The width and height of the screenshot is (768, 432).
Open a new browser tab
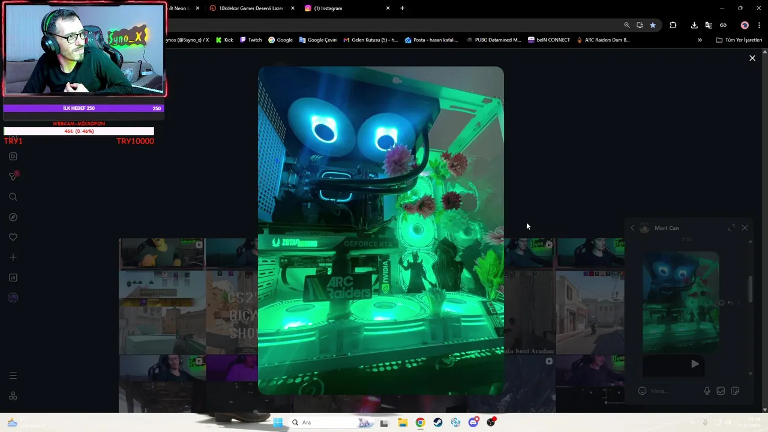[x=402, y=8]
